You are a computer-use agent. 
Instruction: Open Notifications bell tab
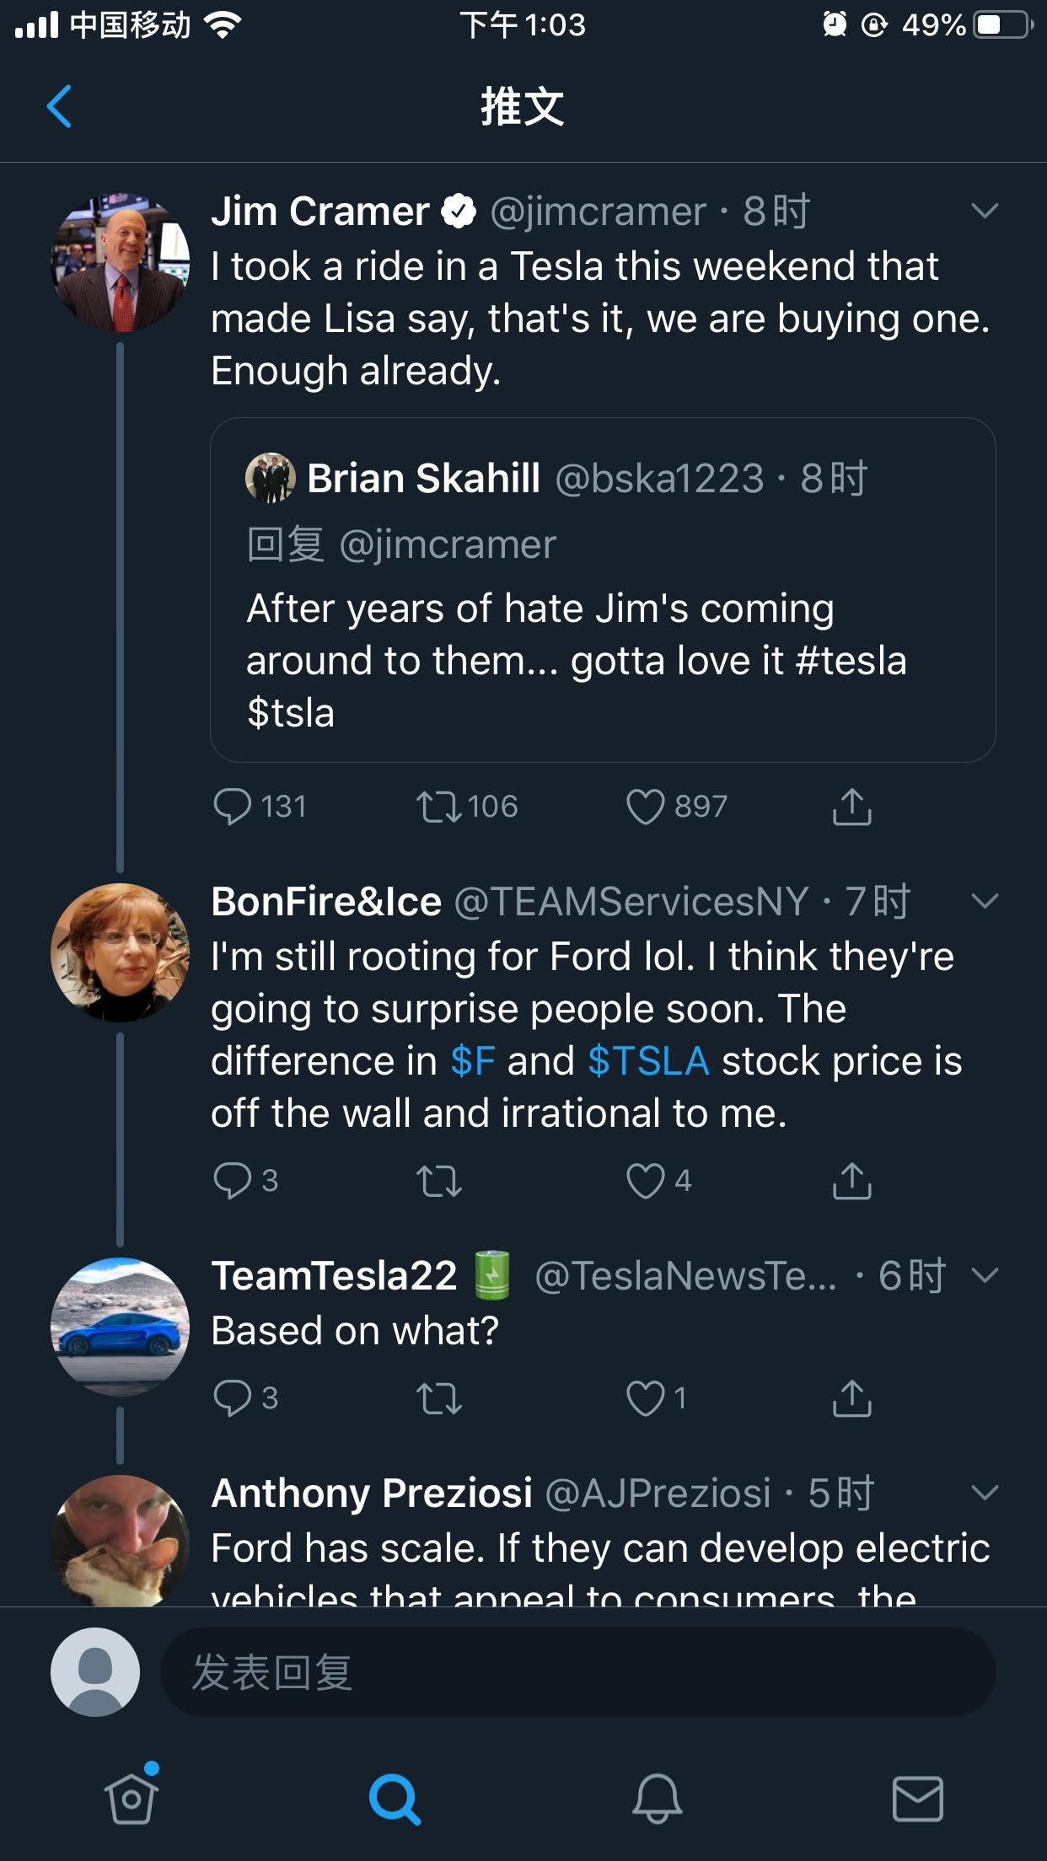[657, 1799]
